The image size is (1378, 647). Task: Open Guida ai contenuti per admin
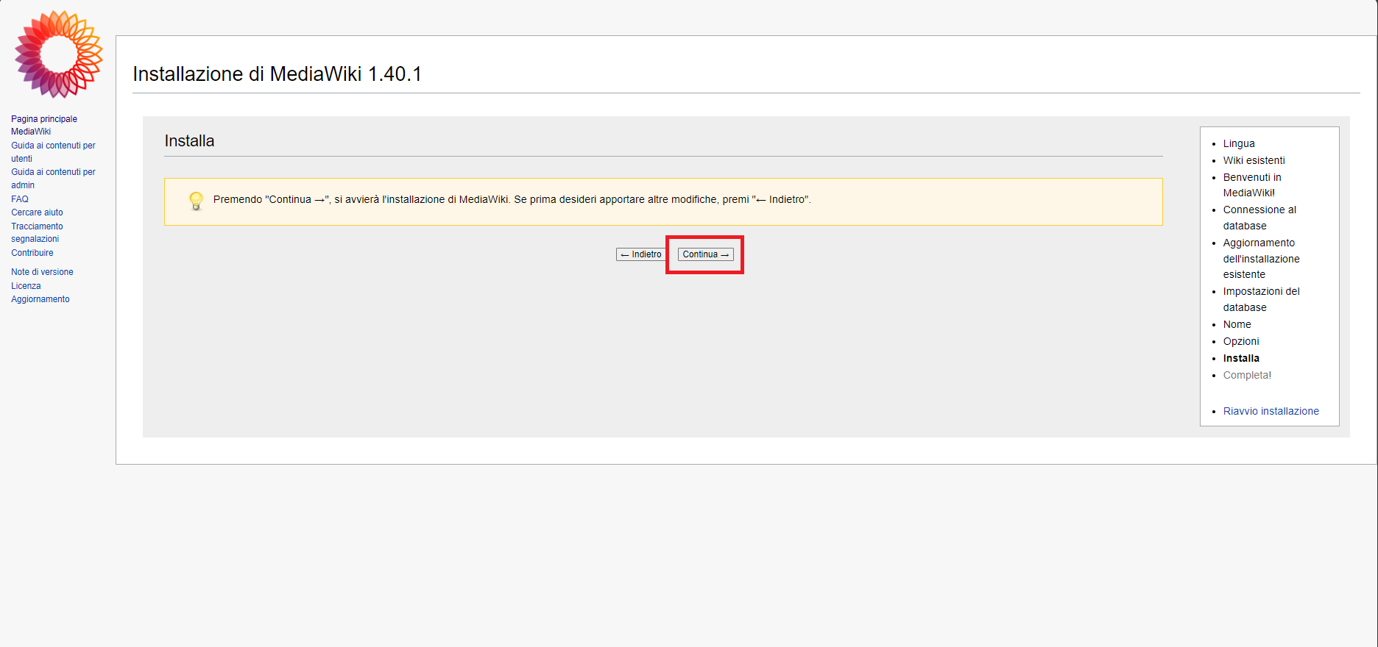tap(53, 179)
